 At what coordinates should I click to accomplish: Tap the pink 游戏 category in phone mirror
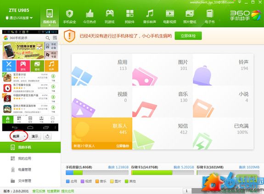(23, 66)
